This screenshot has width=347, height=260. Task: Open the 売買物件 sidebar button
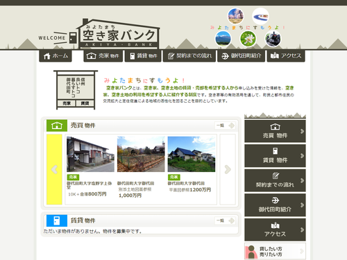coord(275,131)
